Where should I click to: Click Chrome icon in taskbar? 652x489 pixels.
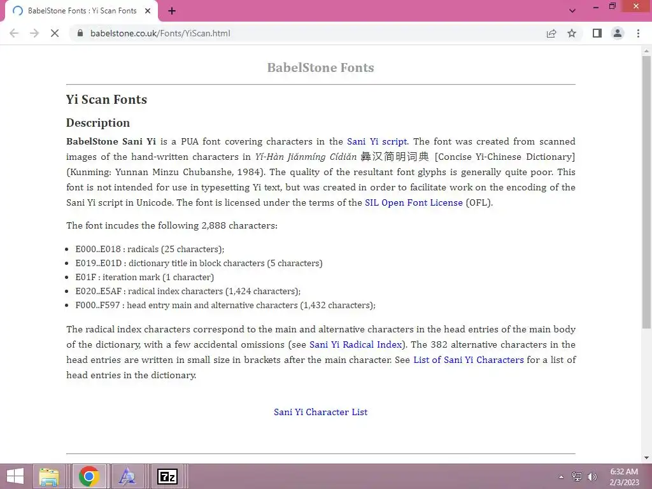pyautogui.click(x=89, y=476)
